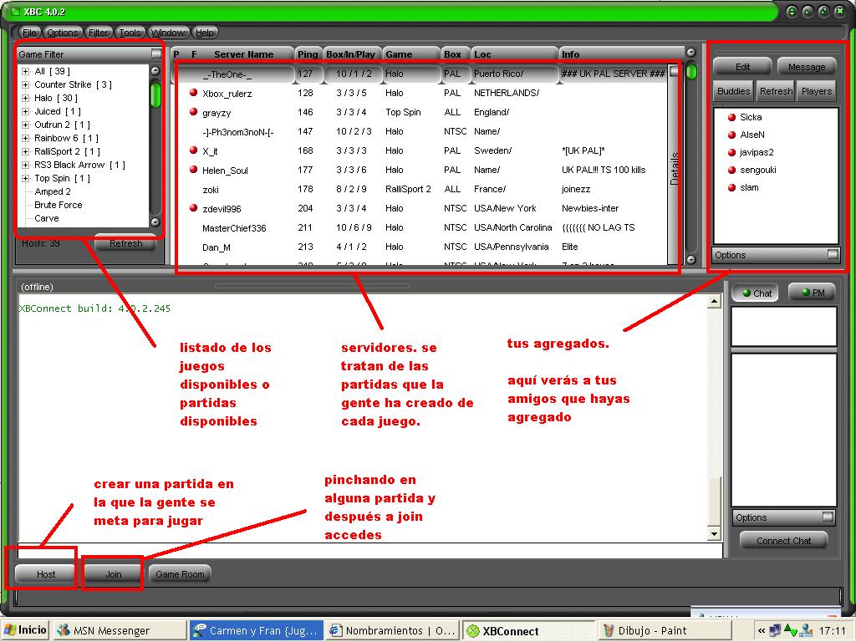Click the chat log scroll down arrow
Screen dimensions: 856x642
tap(714, 534)
